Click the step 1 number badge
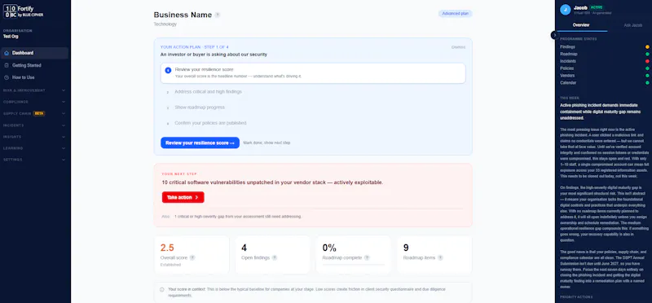652x303 pixels. pyautogui.click(x=168, y=71)
